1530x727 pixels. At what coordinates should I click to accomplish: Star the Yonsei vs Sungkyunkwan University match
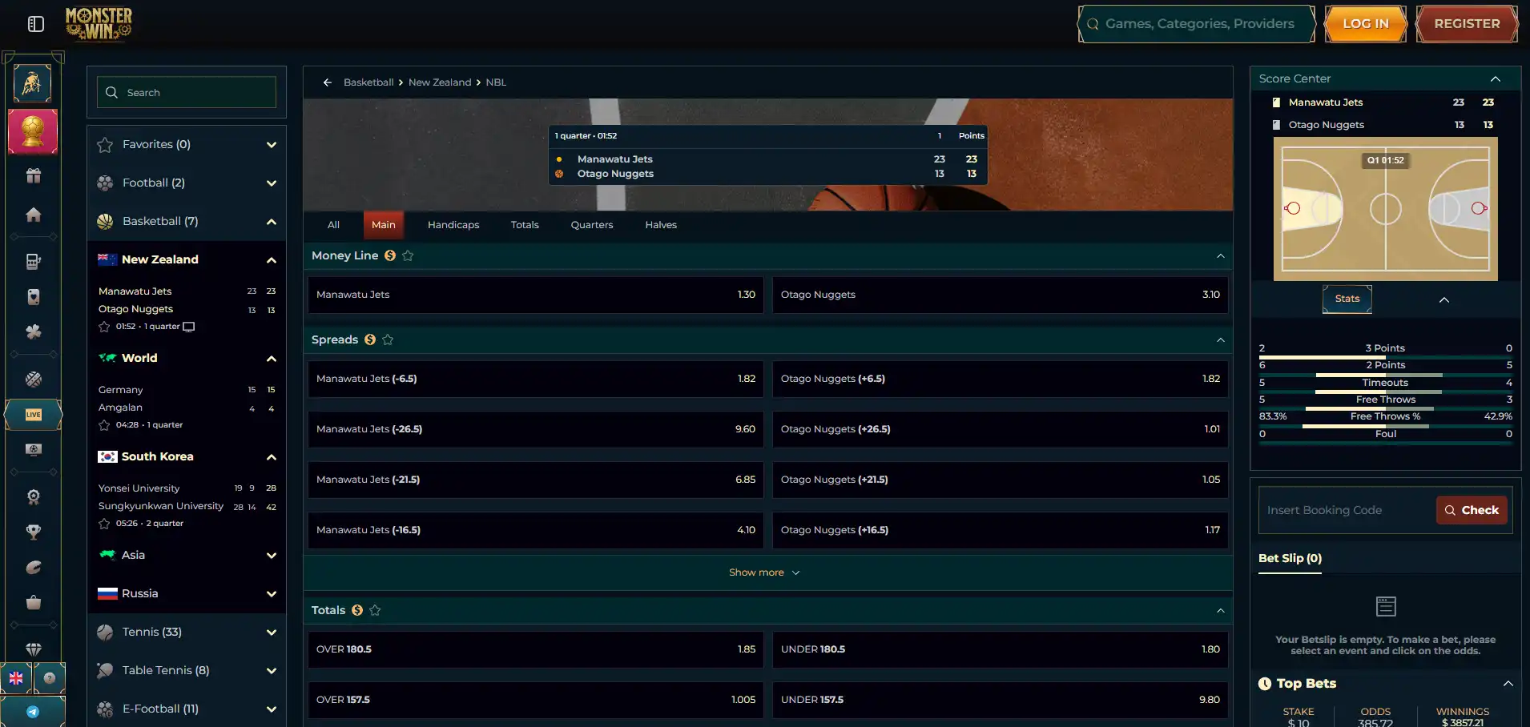click(104, 524)
